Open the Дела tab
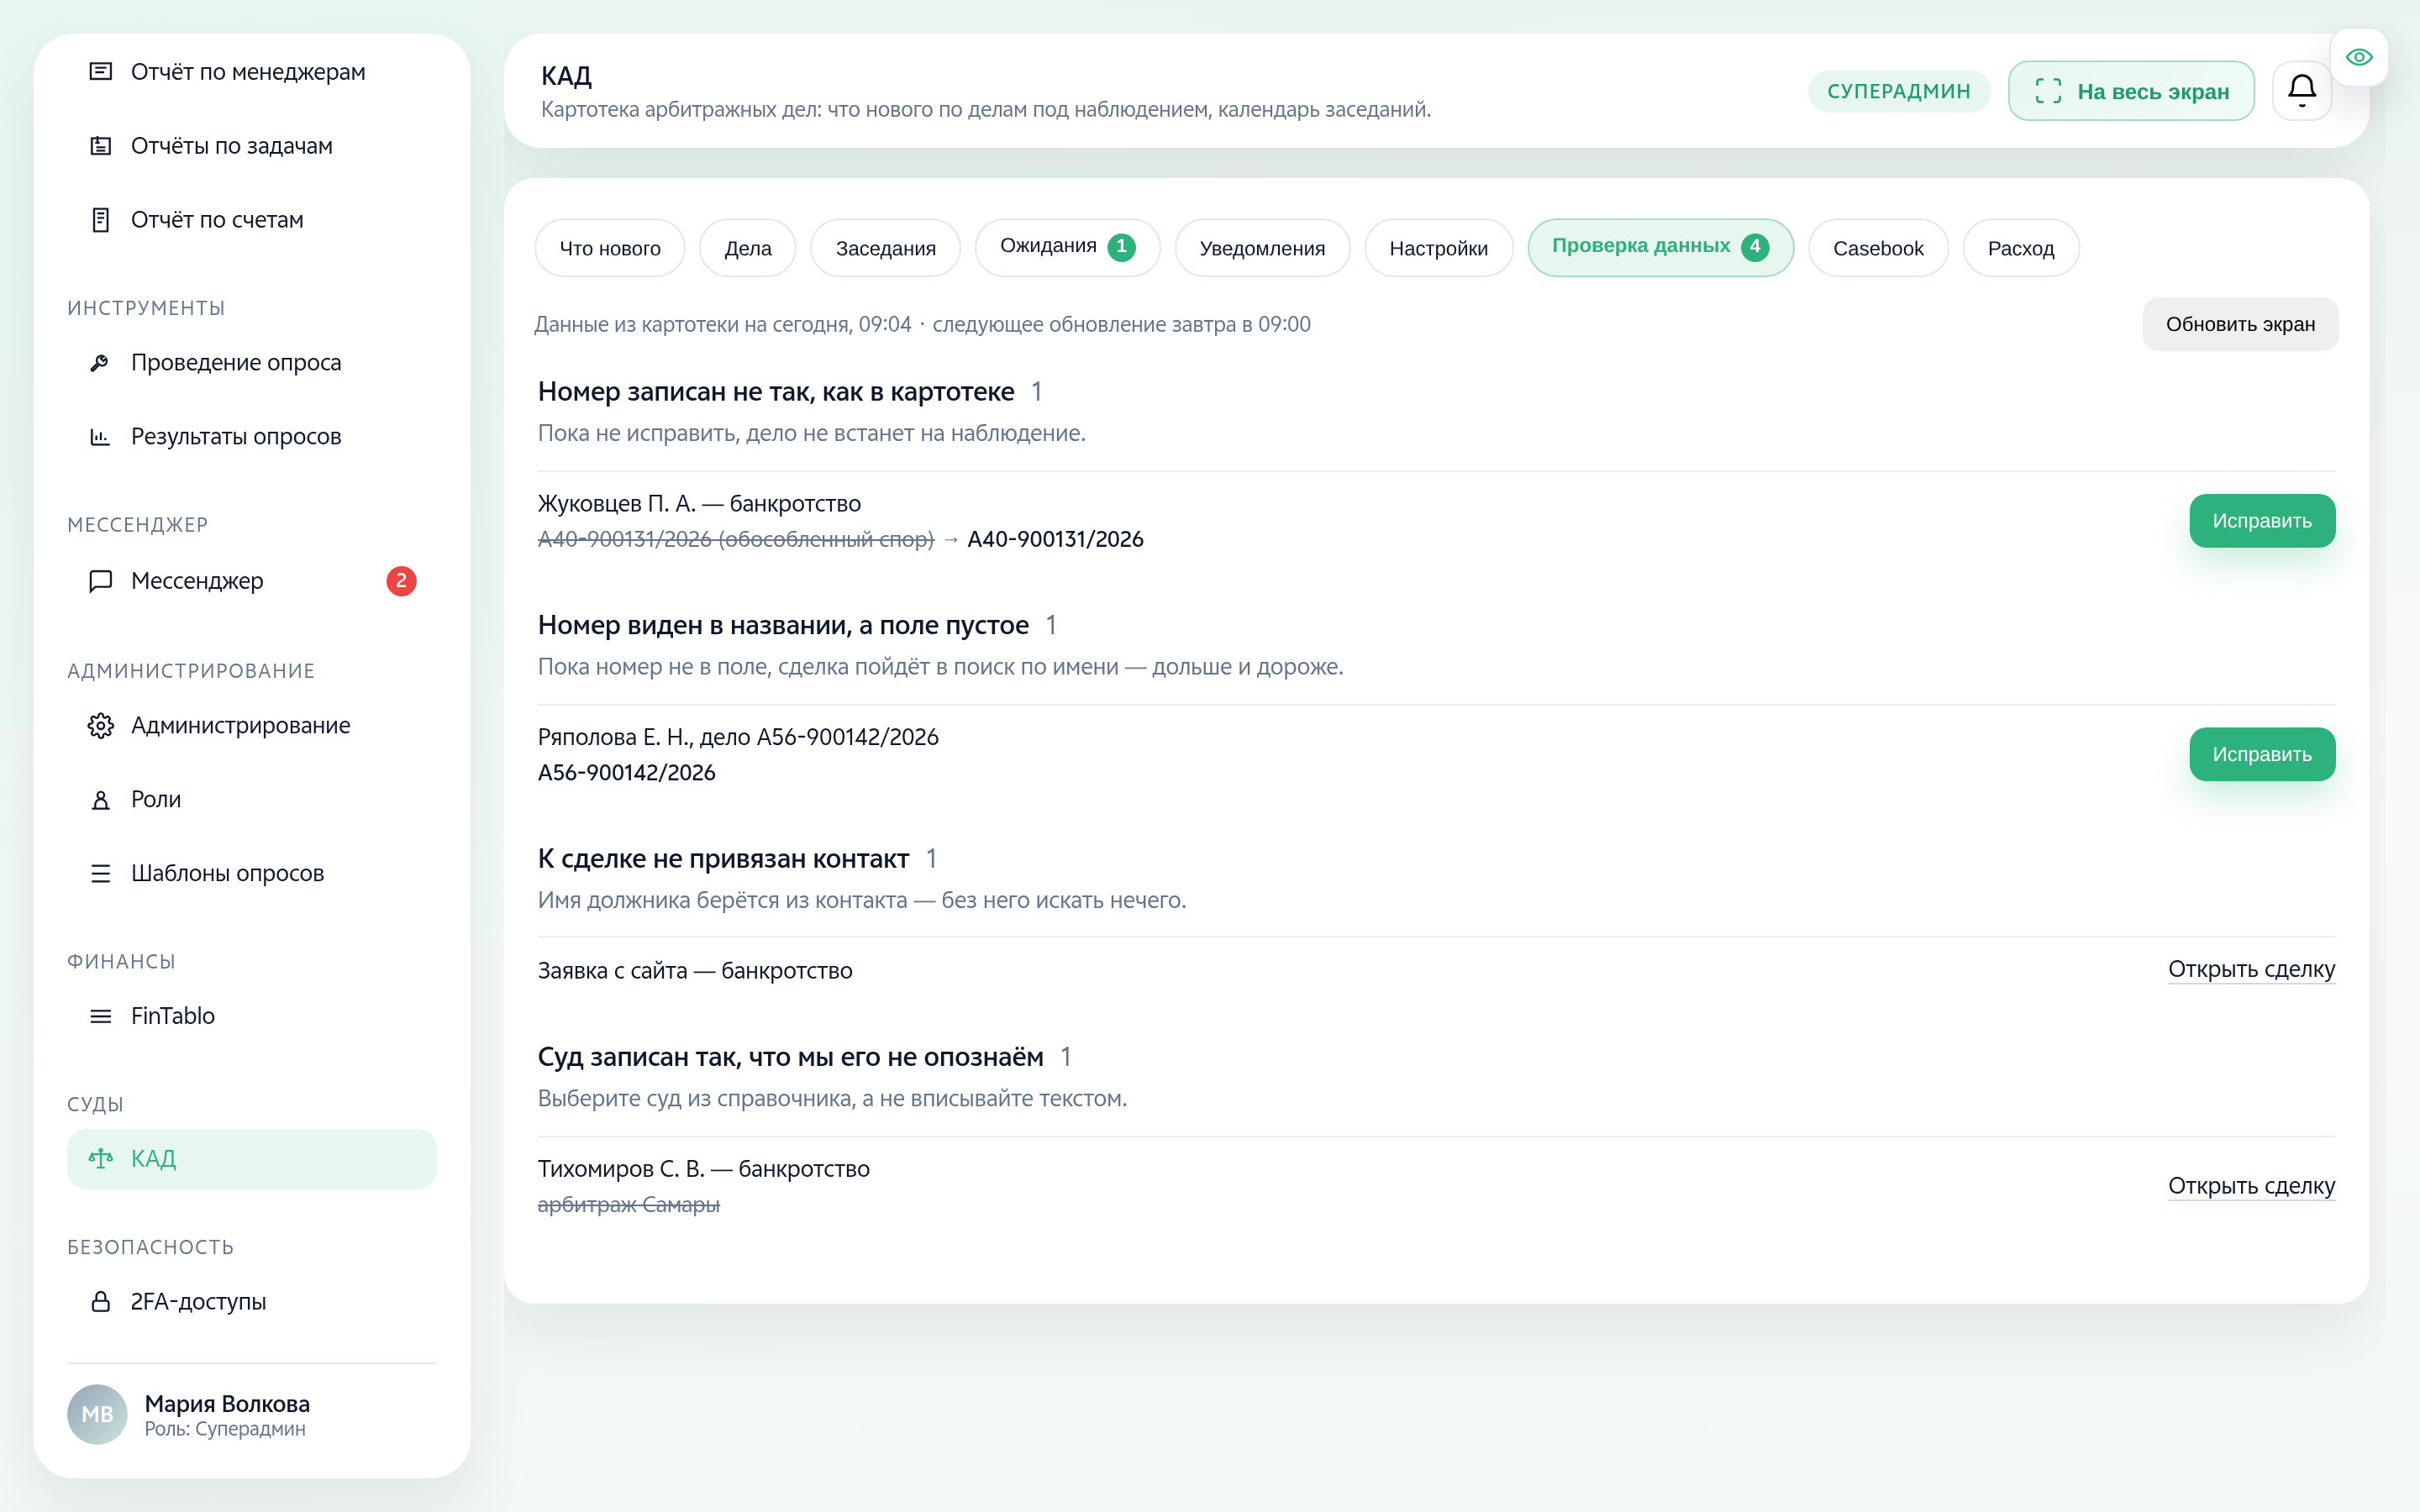 tap(748, 248)
